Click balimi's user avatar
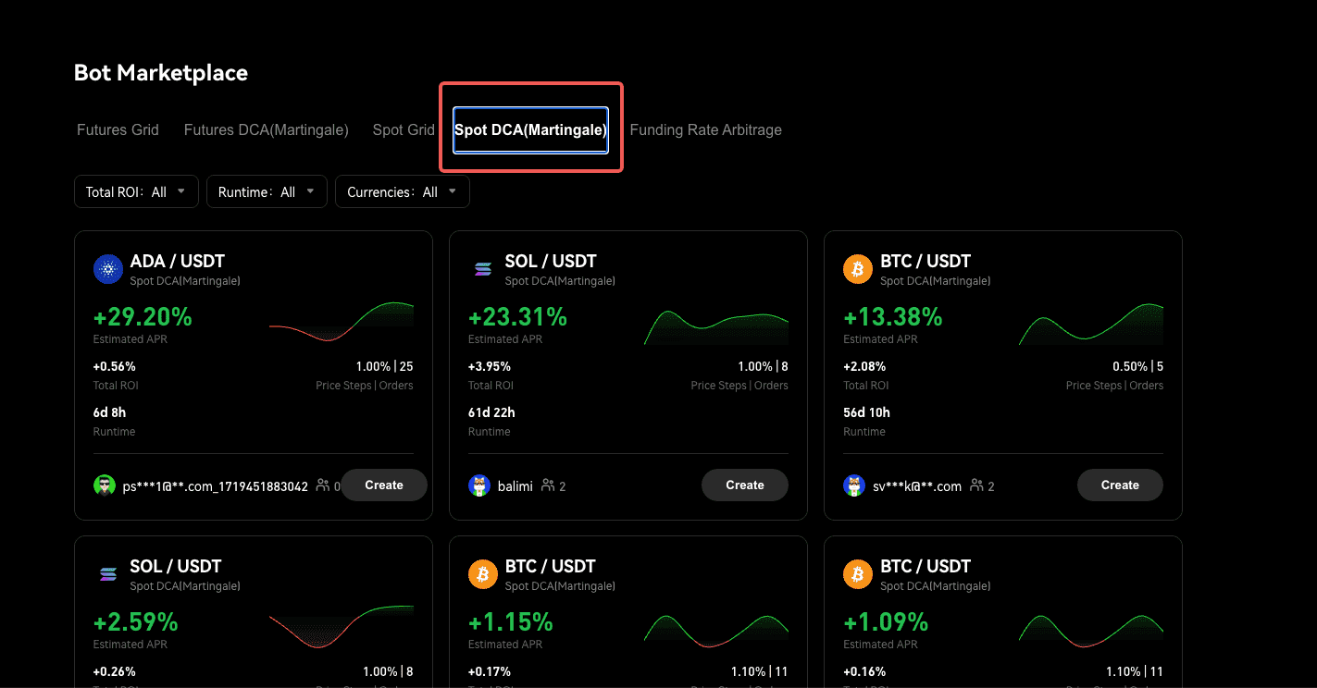The image size is (1317, 688). [478, 485]
